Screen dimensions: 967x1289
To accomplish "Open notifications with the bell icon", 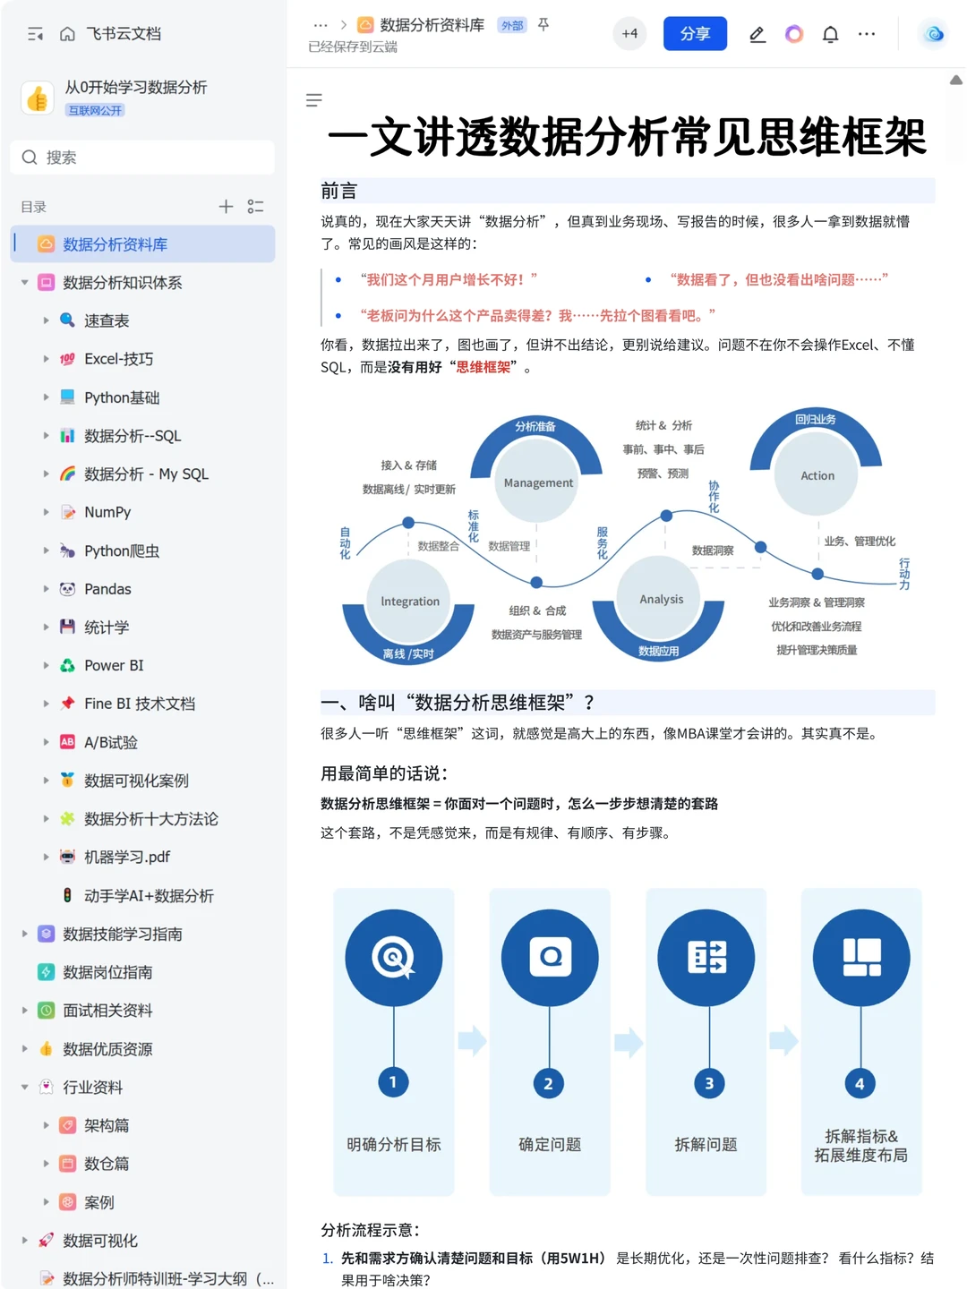I will point(831,34).
